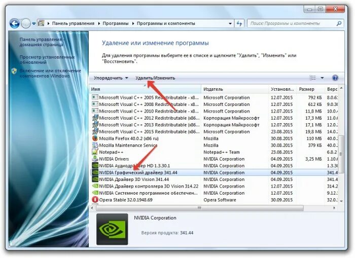The image size is (355, 258).
Task: Click icon of NVIDIA Драйвер 3D Vision 341.44
Action: click(95, 179)
